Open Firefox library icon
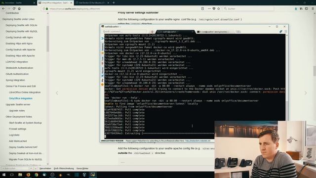 point(301,9)
